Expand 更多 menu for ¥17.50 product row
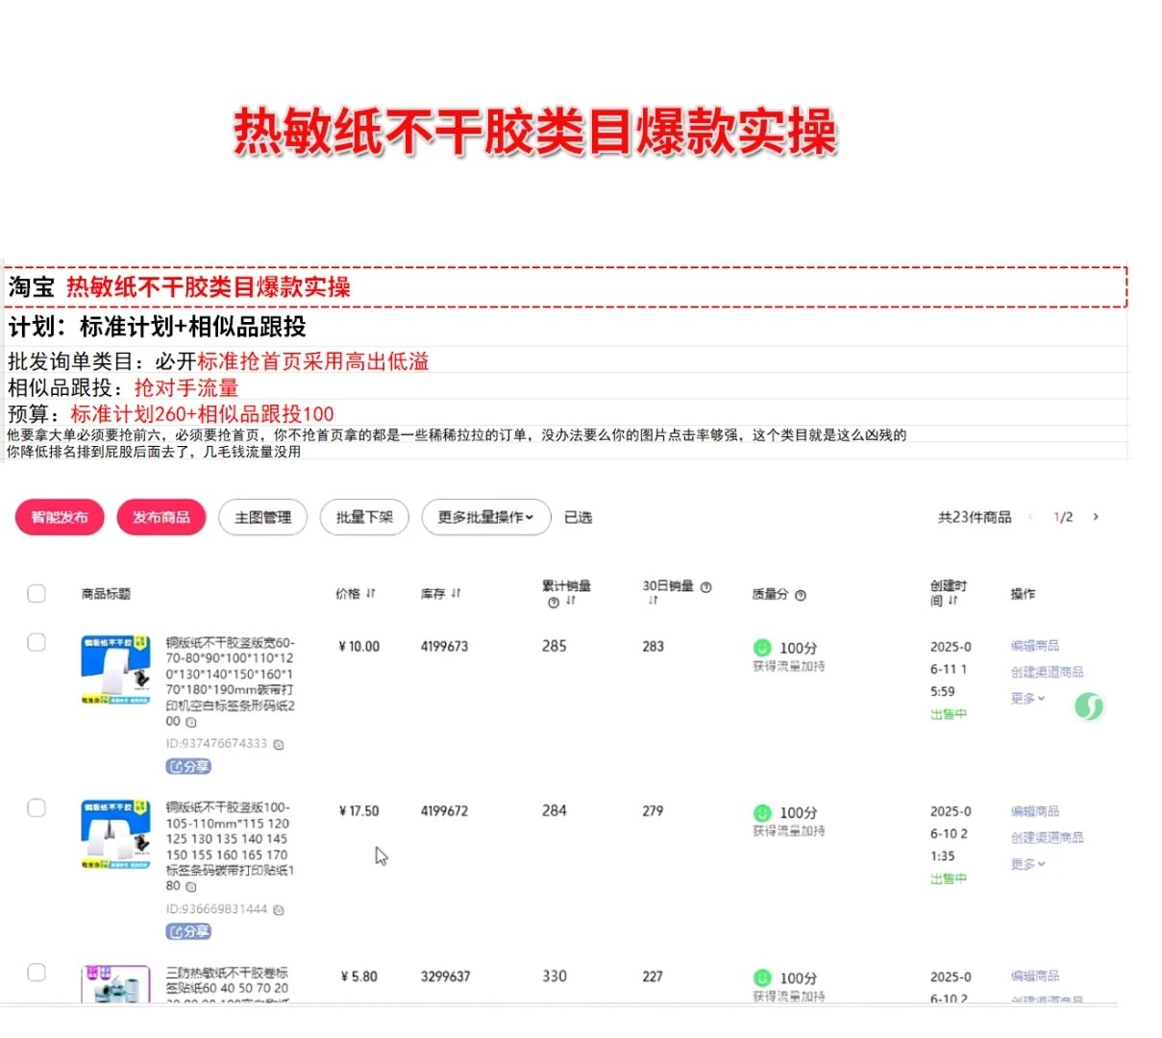Screen dimensions: 1162x1038 [1027, 864]
